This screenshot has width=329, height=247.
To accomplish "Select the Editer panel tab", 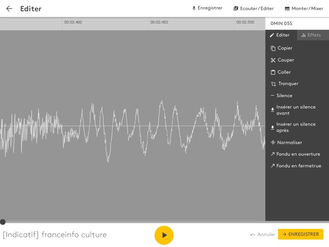I will 281,35.
